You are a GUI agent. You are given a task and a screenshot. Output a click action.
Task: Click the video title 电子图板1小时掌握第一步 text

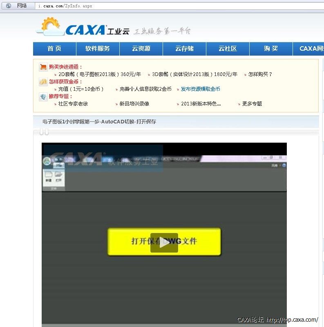[x=99, y=121]
